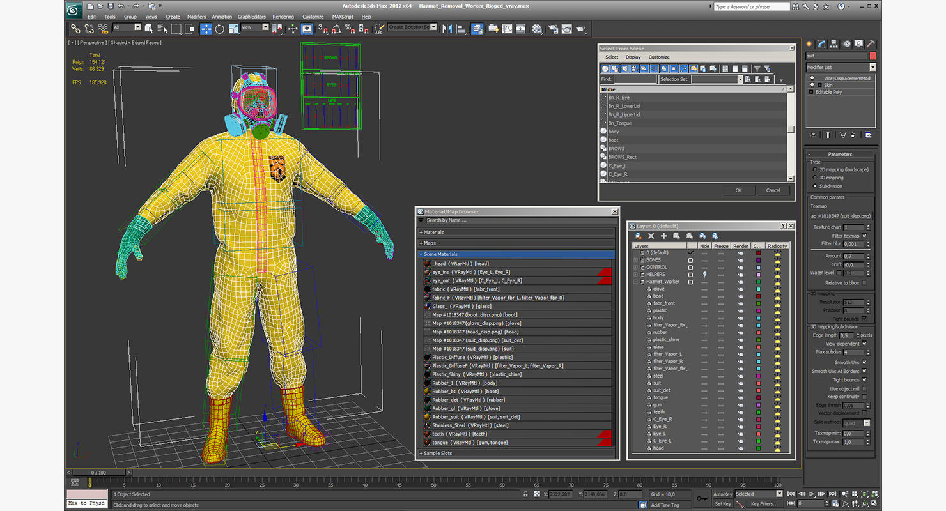Click the Key Filters button
The width and height of the screenshot is (946, 511).
764,504
